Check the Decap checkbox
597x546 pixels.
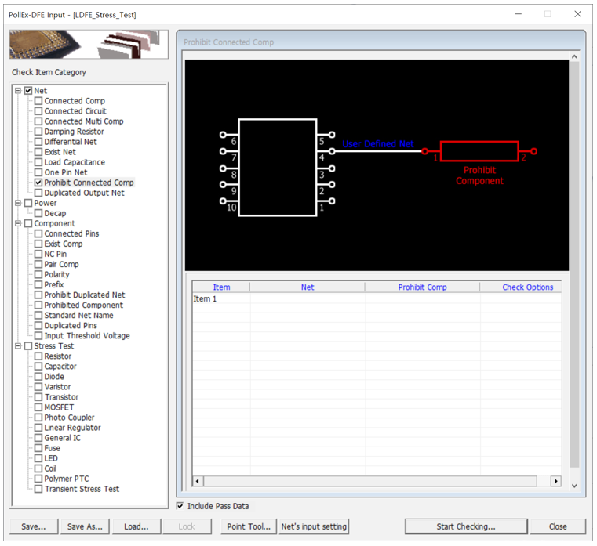coord(38,213)
